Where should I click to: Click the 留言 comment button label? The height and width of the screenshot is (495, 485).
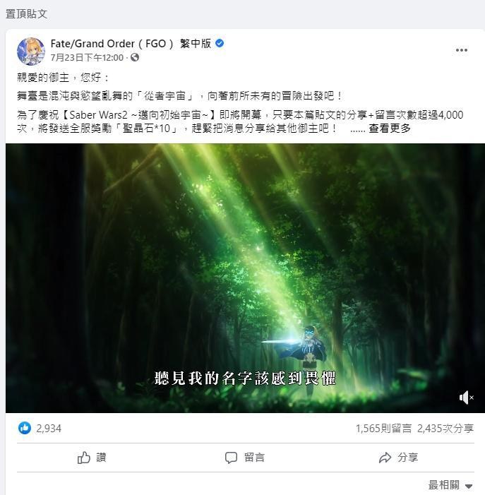[x=254, y=458]
